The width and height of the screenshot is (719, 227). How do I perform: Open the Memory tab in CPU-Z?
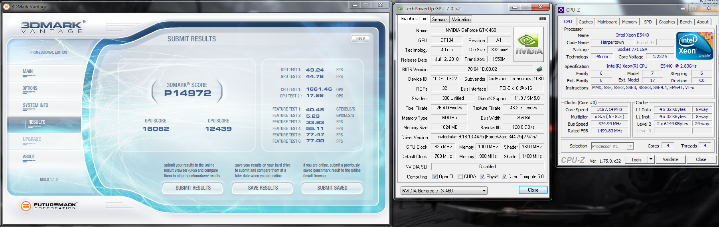tap(630, 22)
